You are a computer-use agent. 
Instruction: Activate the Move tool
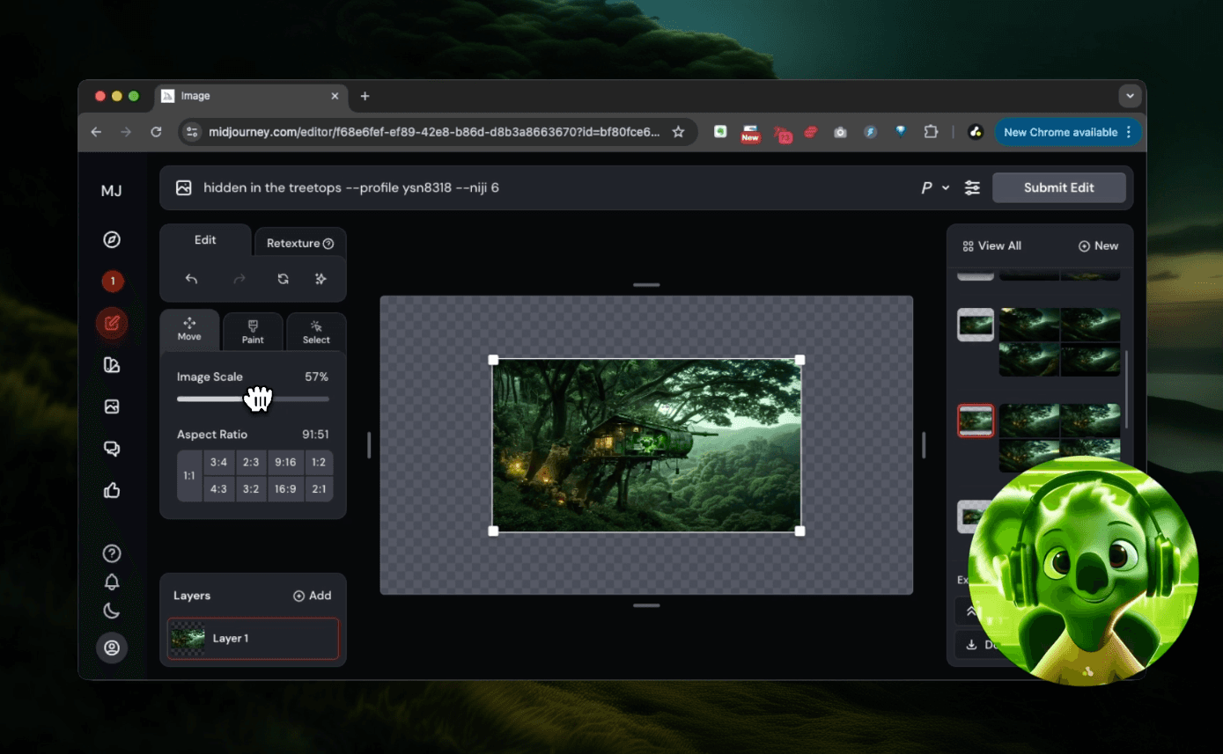[189, 330]
